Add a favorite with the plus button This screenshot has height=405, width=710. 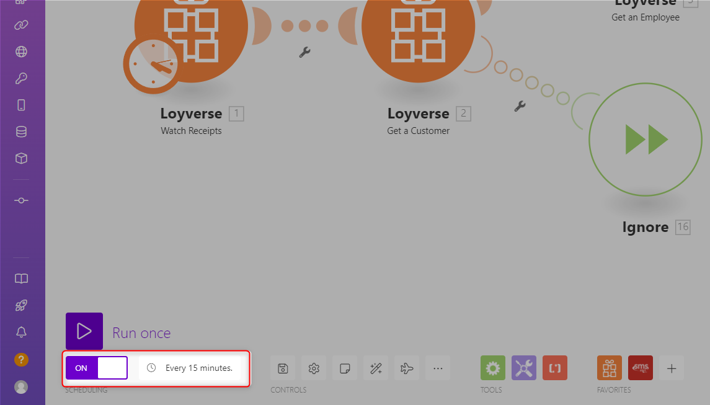[671, 368]
